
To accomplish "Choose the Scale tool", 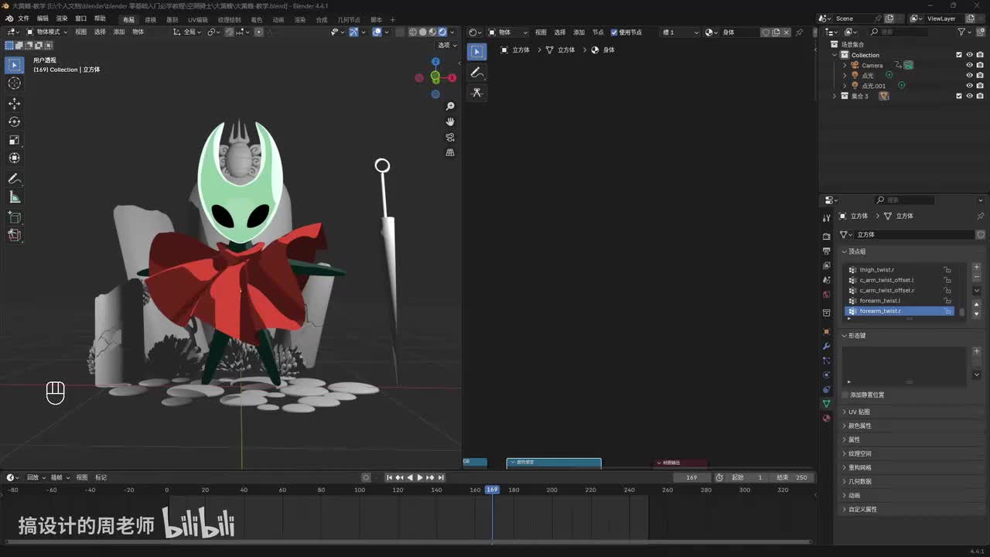I will 14,140.
